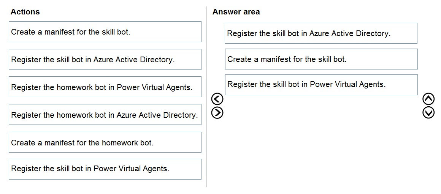Screen dimensions: 441x194
Task: Select the first entry in the Answer area
Action: point(321,33)
